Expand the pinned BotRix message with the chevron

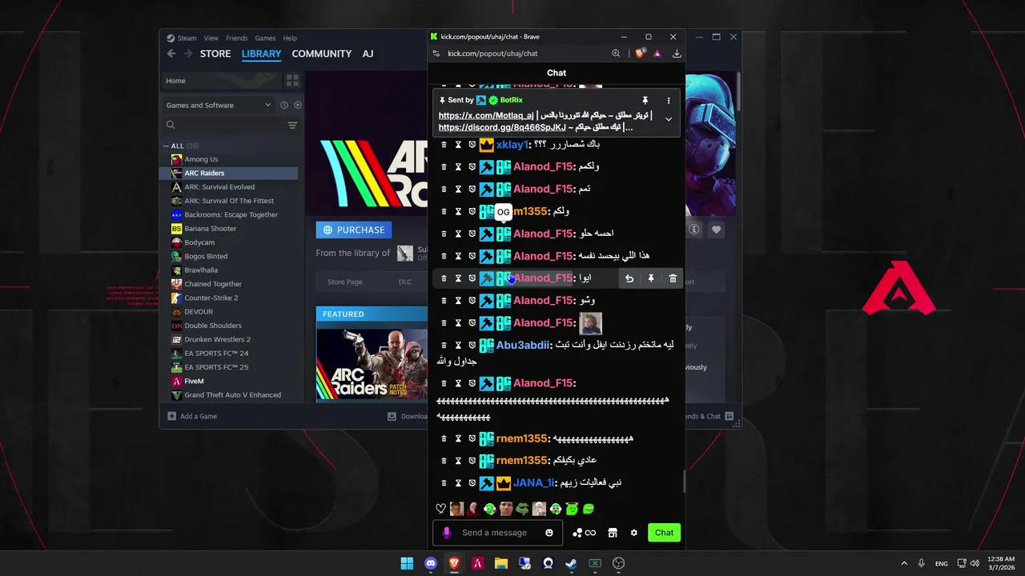[x=669, y=119]
